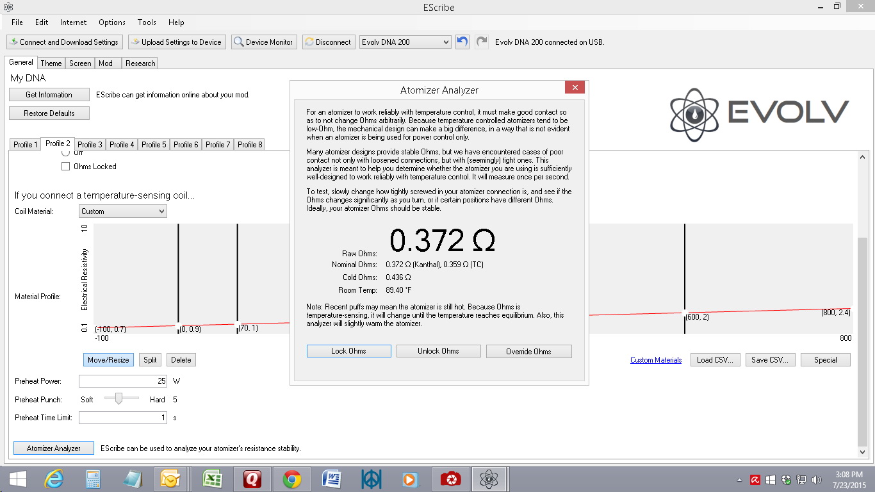Open the Tools menu
Image resolution: width=875 pixels, height=492 pixels.
tap(147, 22)
